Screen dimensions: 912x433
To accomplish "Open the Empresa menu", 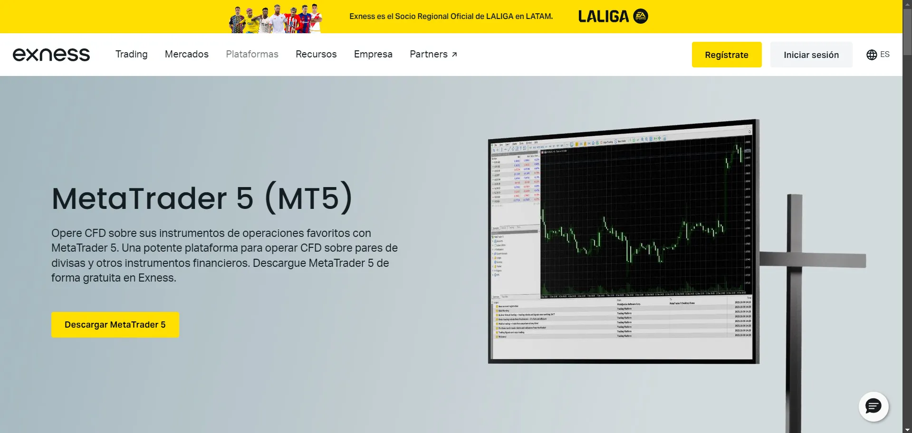I will tap(373, 54).
